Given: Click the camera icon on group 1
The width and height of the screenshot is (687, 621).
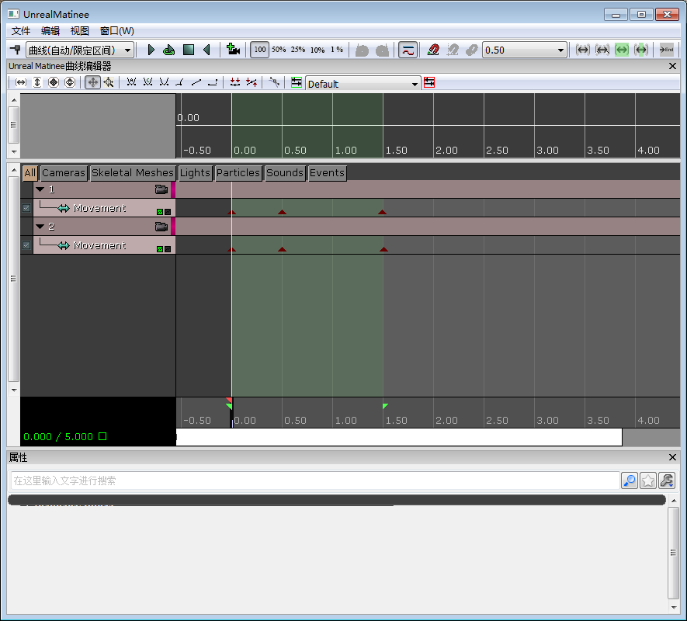Looking at the screenshot, I should coord(161,189).
